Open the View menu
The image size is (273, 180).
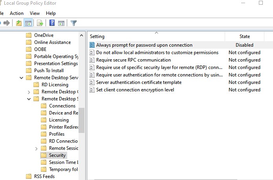tap(35, 13)
